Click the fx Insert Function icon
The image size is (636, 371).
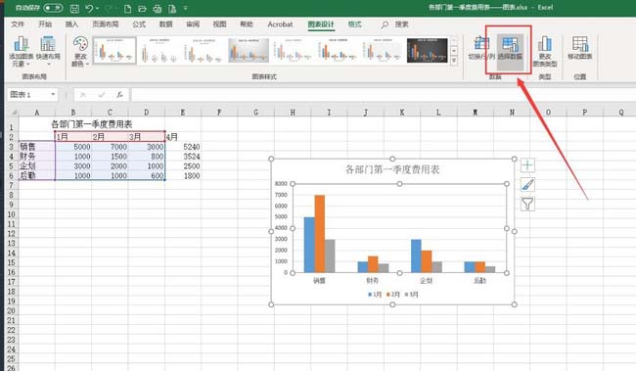tap(119, 95)
